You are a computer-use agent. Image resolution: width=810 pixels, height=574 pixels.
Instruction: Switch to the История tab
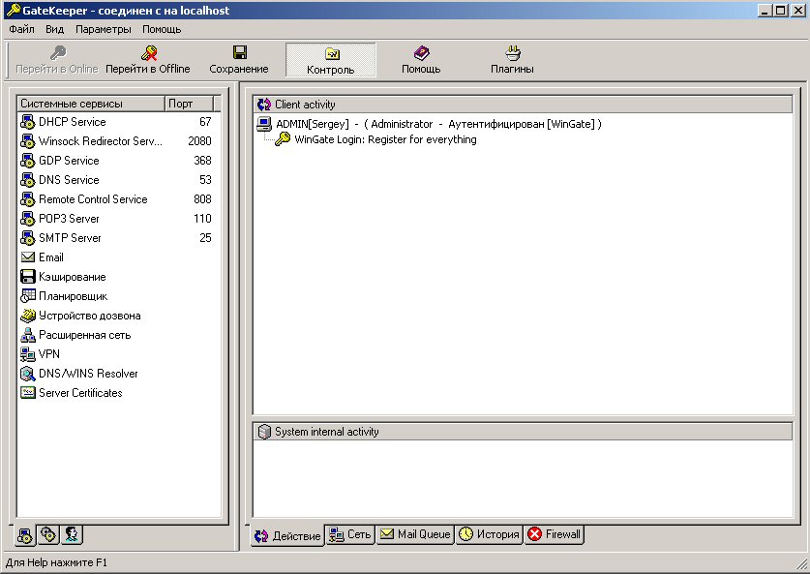pyautogui.click(x=490, y=534)
